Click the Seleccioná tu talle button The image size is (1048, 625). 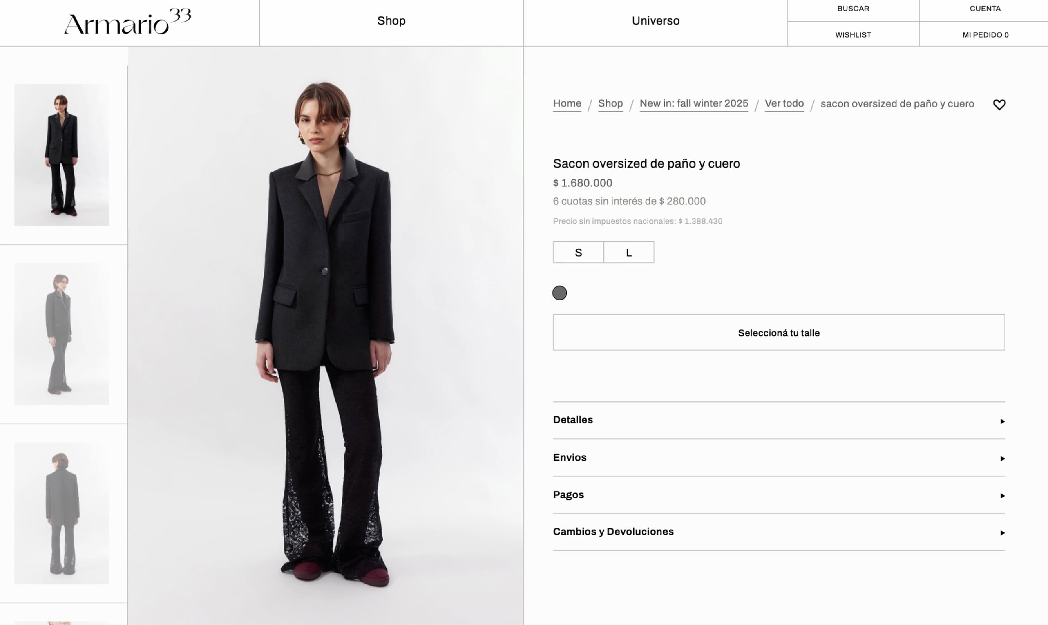tap(778, 333)
